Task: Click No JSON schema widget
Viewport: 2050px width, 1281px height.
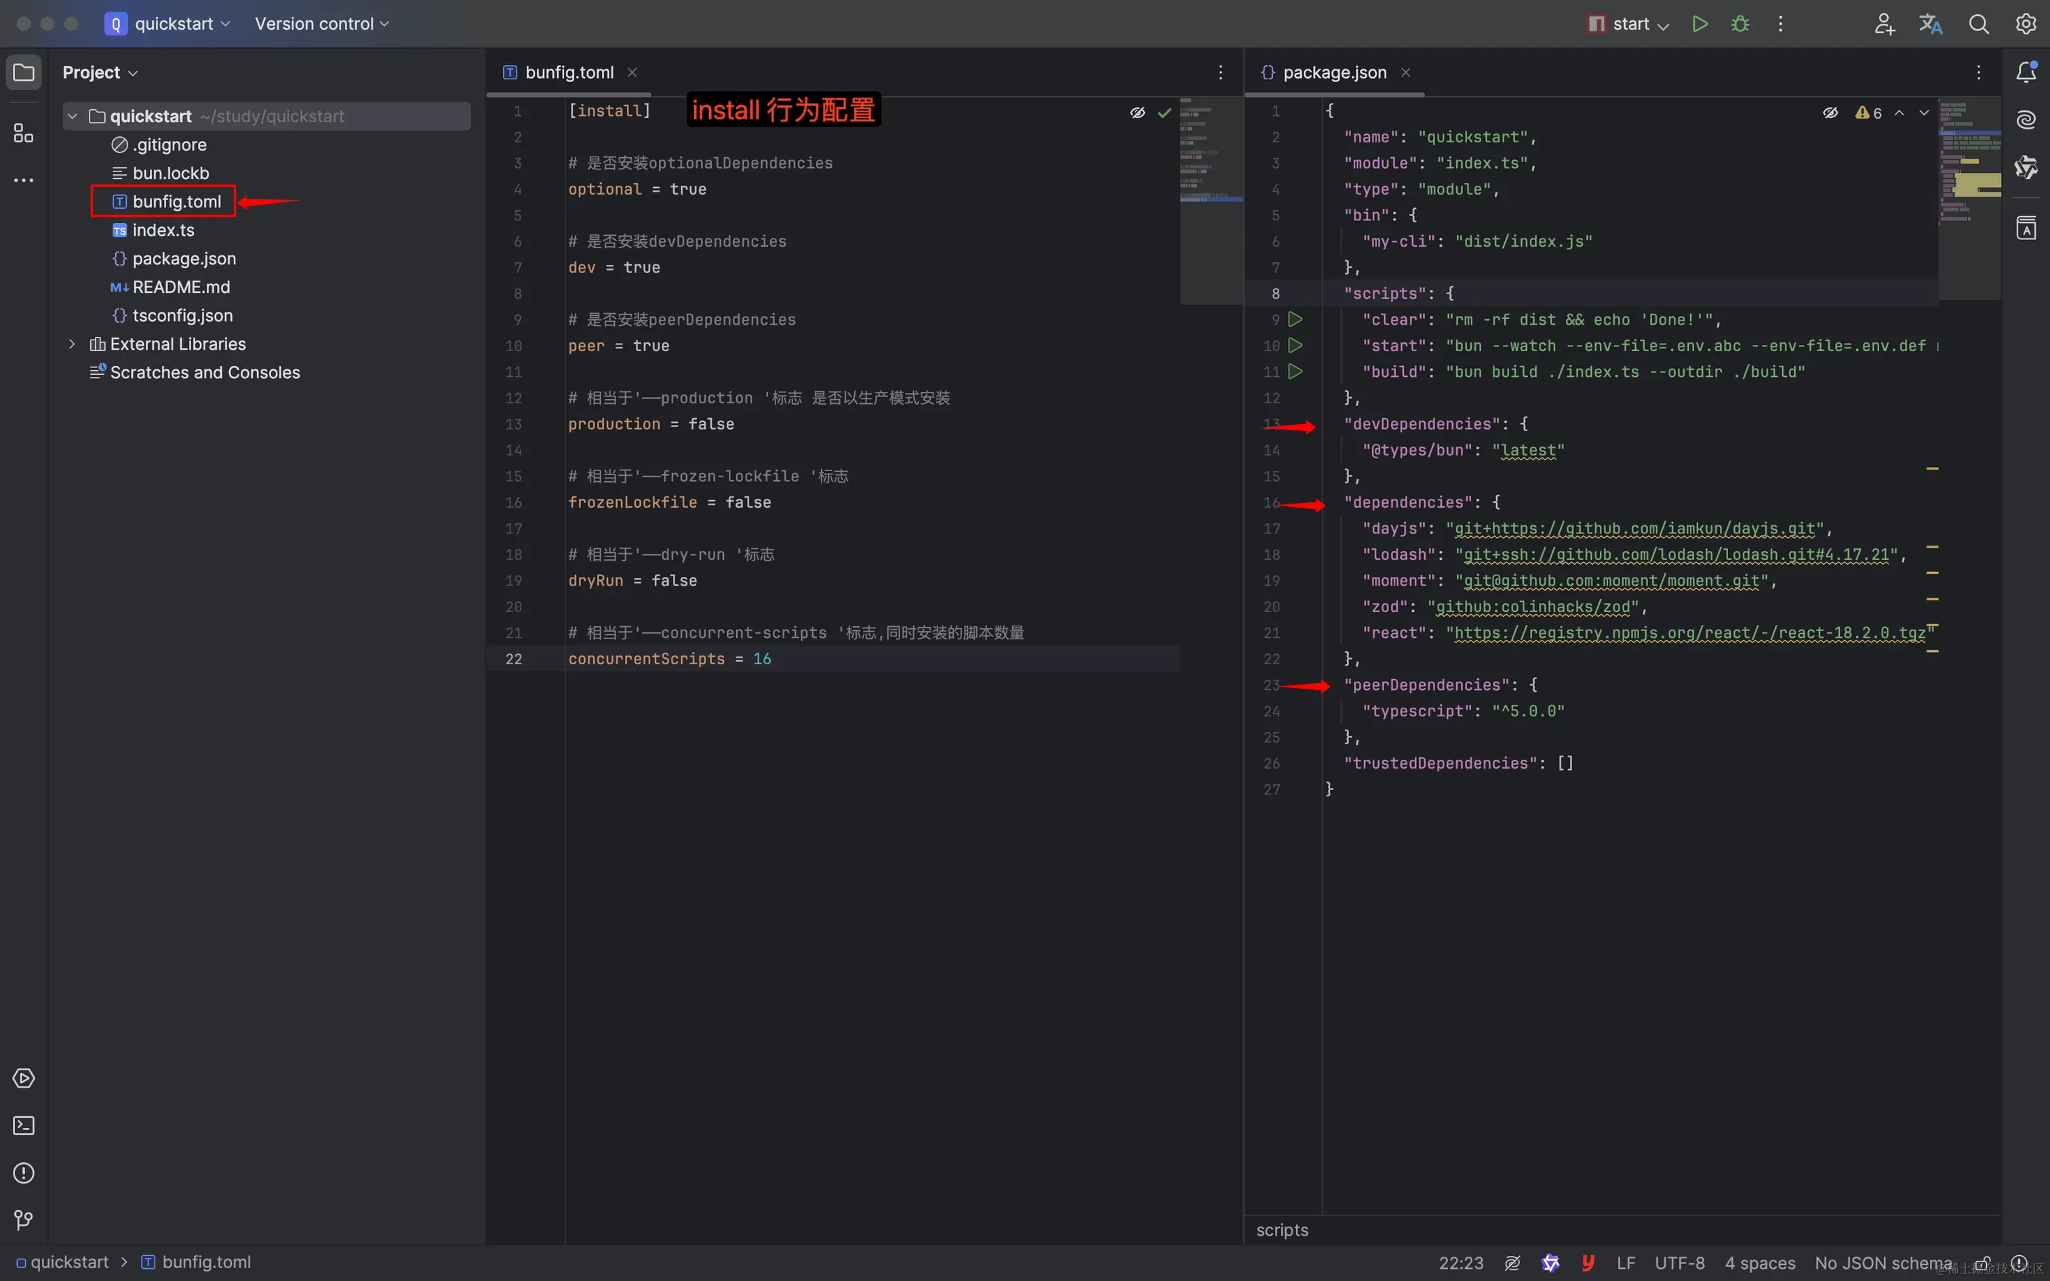Action: pos(1883,1262)
